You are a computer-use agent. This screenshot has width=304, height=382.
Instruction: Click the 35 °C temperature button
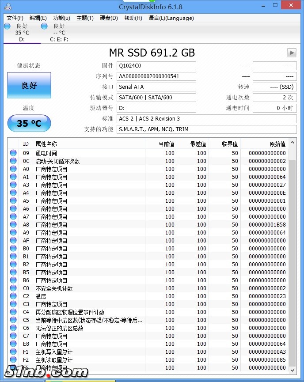pos(29,123)
